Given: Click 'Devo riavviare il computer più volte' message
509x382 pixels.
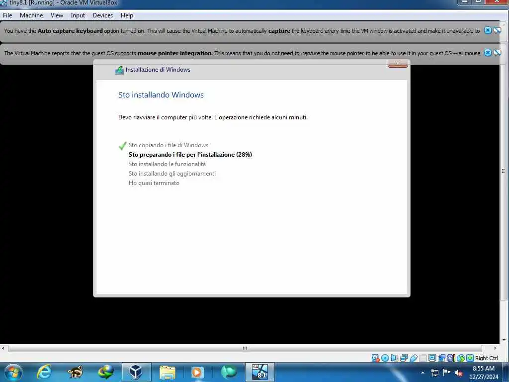Looking at the screenshot, I should tap(213, 117).
